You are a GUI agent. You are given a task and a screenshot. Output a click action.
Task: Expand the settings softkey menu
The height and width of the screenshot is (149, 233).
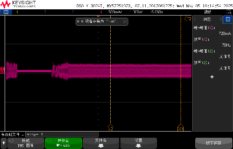[139, 143]
